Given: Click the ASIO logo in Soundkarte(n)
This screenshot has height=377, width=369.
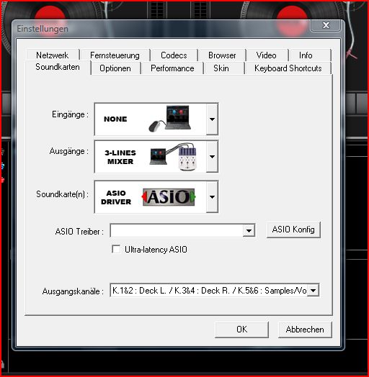Looking at the screenshot, I should point(169,197).
